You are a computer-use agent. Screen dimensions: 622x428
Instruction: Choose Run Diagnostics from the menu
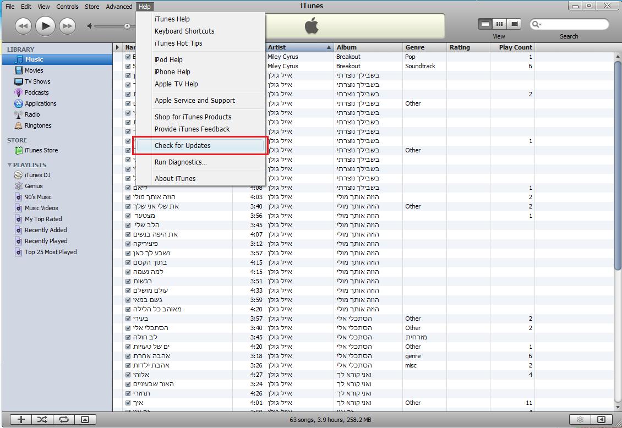(181, 162)
